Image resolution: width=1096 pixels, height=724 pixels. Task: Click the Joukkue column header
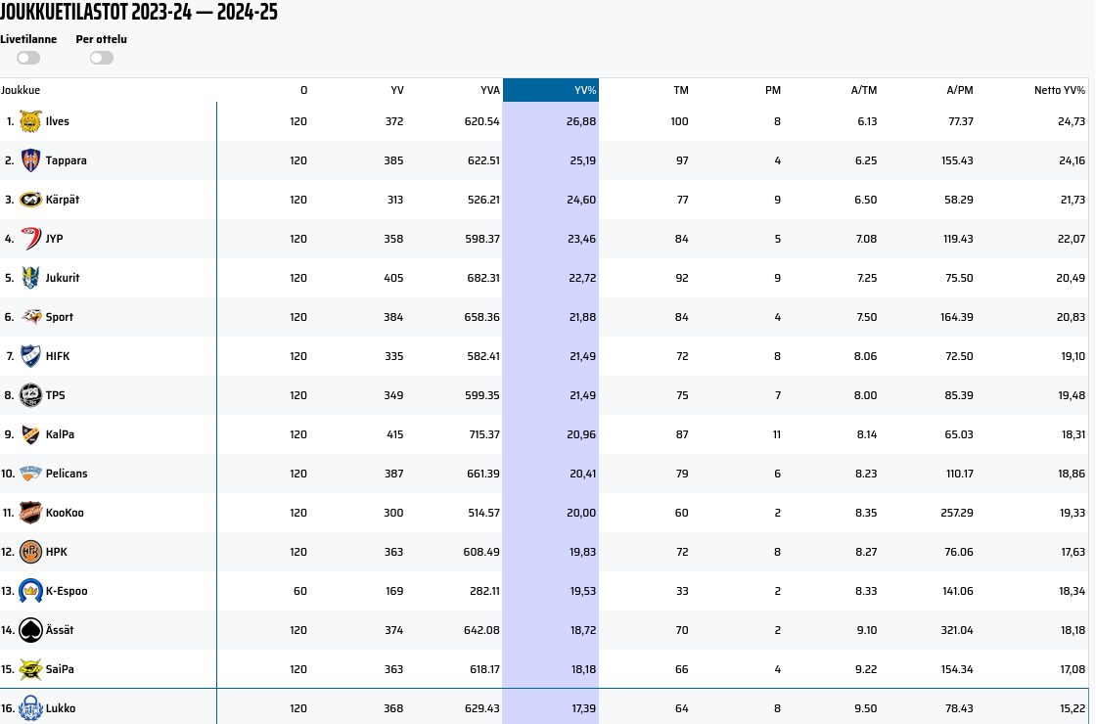tap(21, 90)
